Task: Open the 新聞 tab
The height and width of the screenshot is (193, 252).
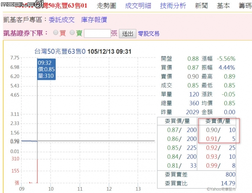Action: 201,6
